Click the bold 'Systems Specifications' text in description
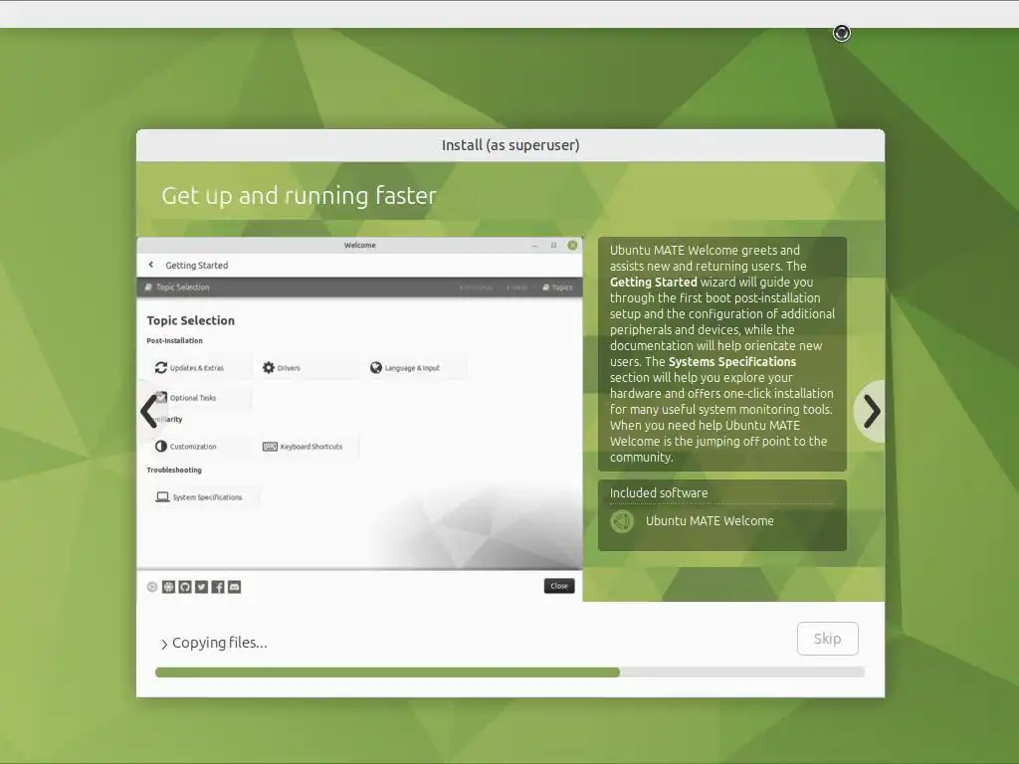 pyautogui.click(x=731, y=362)
